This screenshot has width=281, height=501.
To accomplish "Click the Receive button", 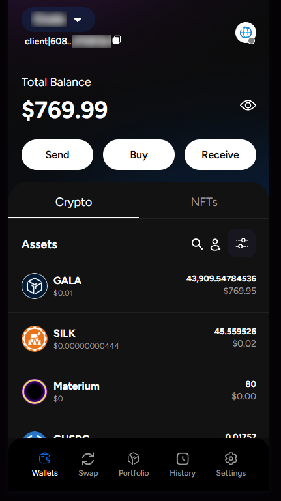I will (220, 154).
